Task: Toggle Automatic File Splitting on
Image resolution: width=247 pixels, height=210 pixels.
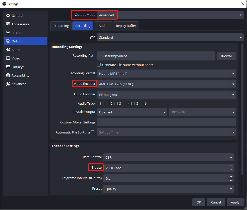Action: (93, 132)
